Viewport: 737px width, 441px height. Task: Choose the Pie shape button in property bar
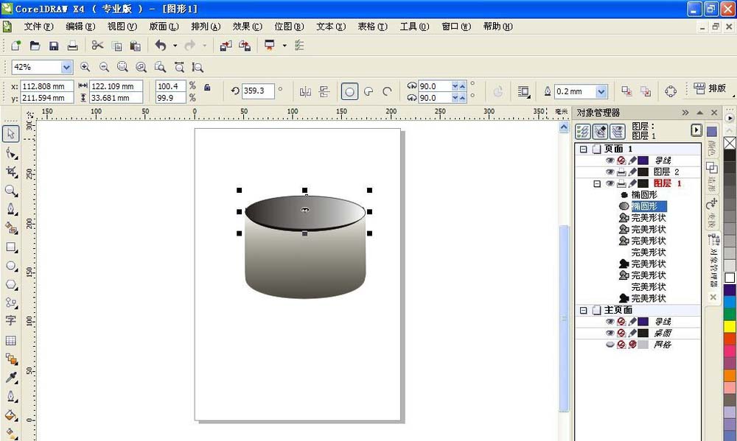368,91
